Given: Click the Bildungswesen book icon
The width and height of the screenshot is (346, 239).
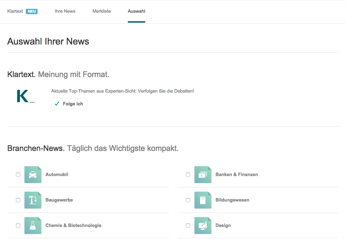Looking at the screenshot, I should pyautogui.click(x=203, y=200).
